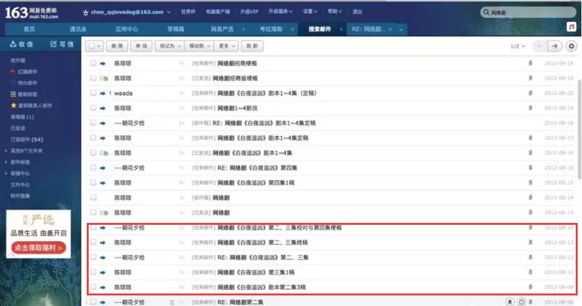
Task: Click the flag icon on the waada email
Action: click(182, 93)
